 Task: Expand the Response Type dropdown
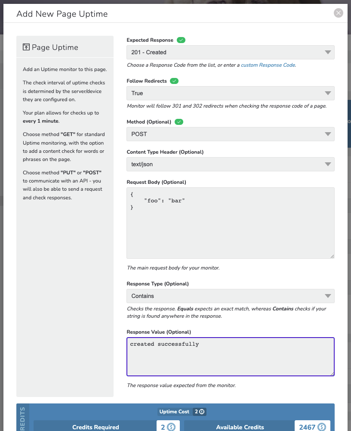[x=231, y=296]
